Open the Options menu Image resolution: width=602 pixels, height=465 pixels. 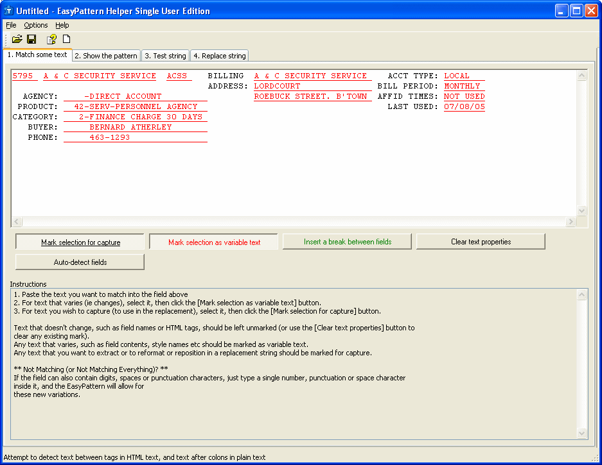pos(36,25)
